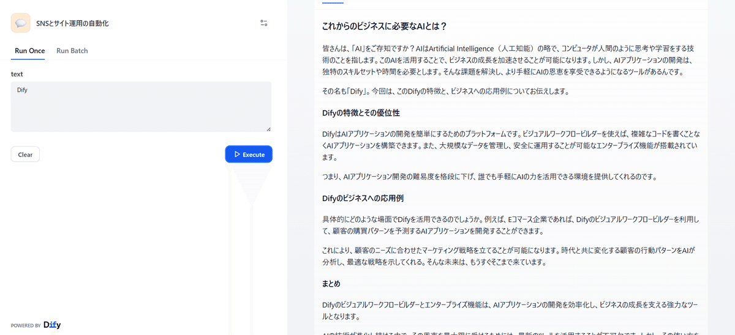Image resolution: width=735 pixels, height=335 pixels.
Task: Click the Dify logo at bottom left
Action: click(x=52, y=325)
